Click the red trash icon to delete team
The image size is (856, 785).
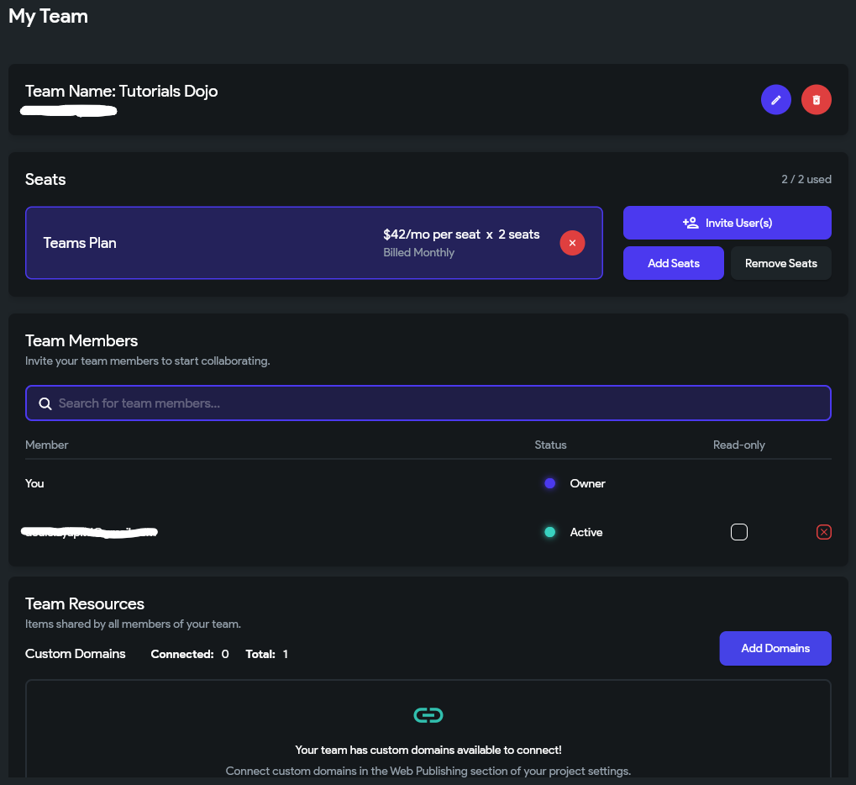click(816, 100)
